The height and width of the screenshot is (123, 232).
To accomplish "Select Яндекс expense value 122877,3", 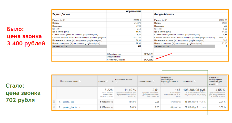I will pyautogui.click(x=137, y=20).
